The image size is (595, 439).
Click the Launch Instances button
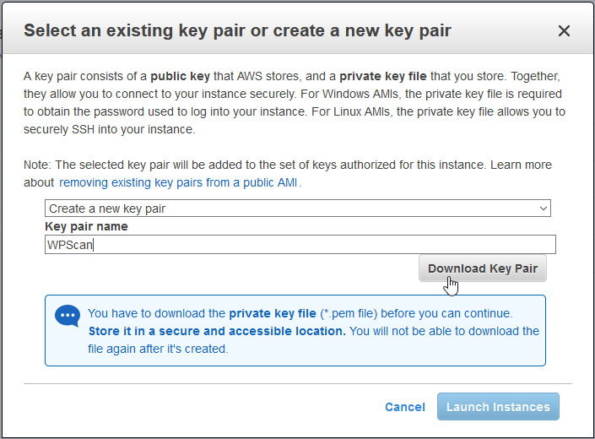pos(498,407)
